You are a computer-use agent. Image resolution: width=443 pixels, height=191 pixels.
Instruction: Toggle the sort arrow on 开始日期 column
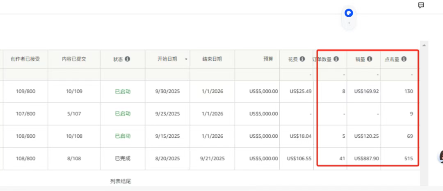coord(186,59)
